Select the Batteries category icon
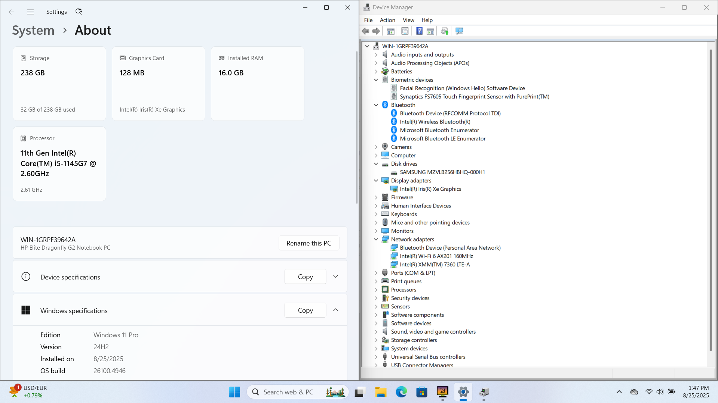Image resolution: width=718 pixels, height=403 pixels. [385, 71]
